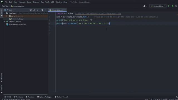Screen dimensions: 178x100
Task: Click the 'import datetime' code line
Action: point(65,14)
